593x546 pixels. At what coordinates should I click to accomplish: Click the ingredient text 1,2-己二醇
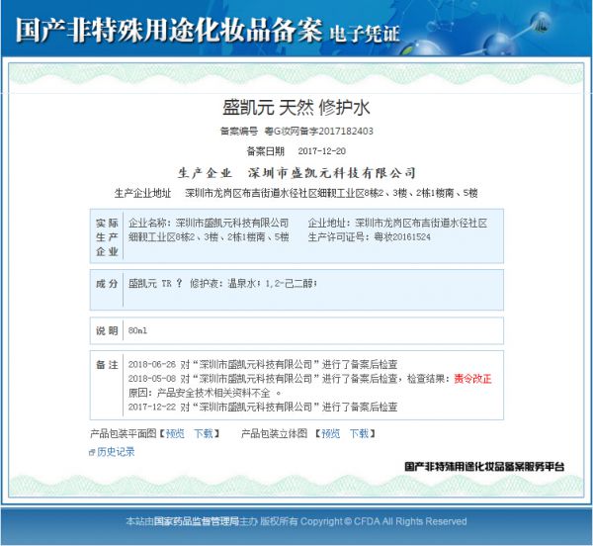(289, 284)
